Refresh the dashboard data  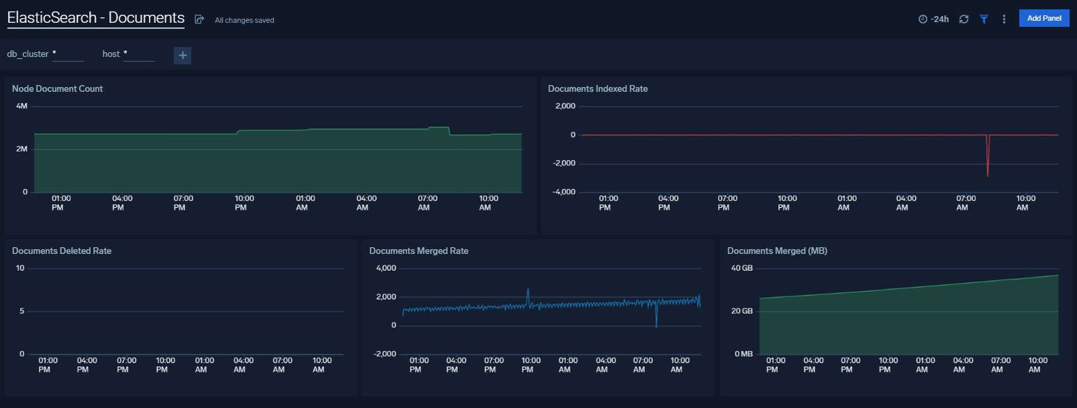[964, 19]
